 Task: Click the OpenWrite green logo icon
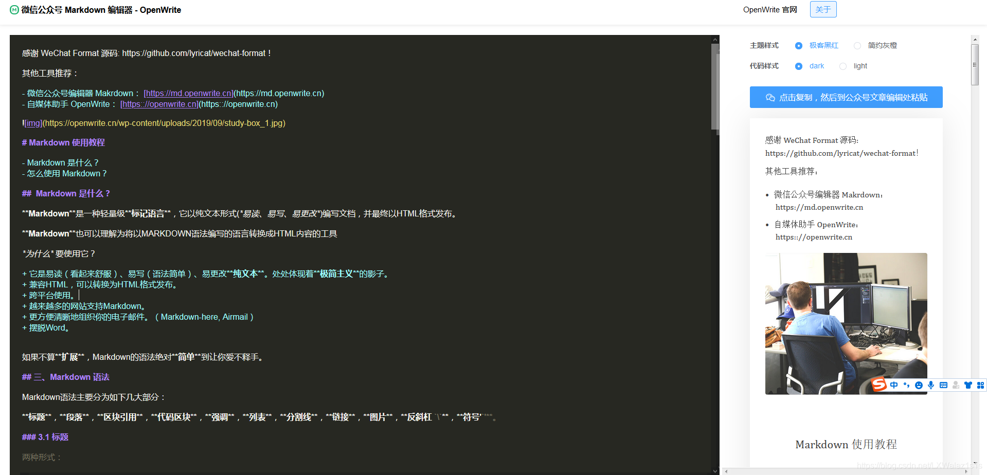coord(14,10)
